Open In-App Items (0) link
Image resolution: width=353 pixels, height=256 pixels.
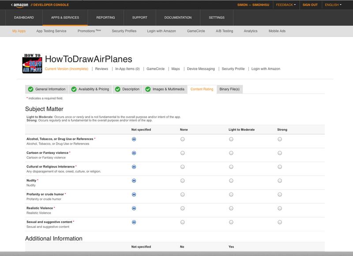(128, 69)
